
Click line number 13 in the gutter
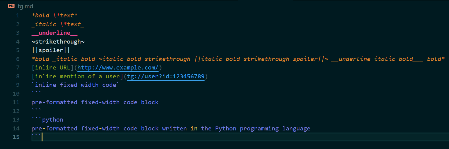coord(16,119)
